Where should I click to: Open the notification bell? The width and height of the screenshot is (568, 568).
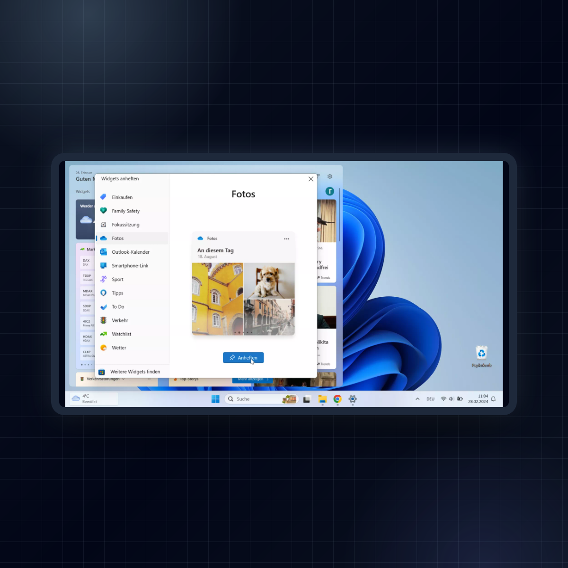tap(493, 399)
